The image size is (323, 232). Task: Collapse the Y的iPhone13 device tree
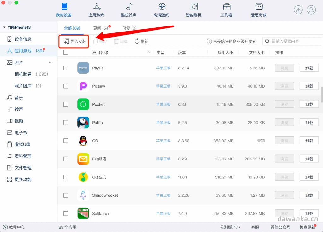[x=4, y=27]
